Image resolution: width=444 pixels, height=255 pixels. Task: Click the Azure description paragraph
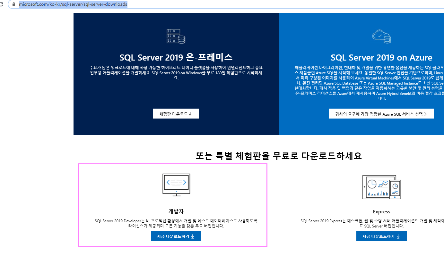click(369, 83)
